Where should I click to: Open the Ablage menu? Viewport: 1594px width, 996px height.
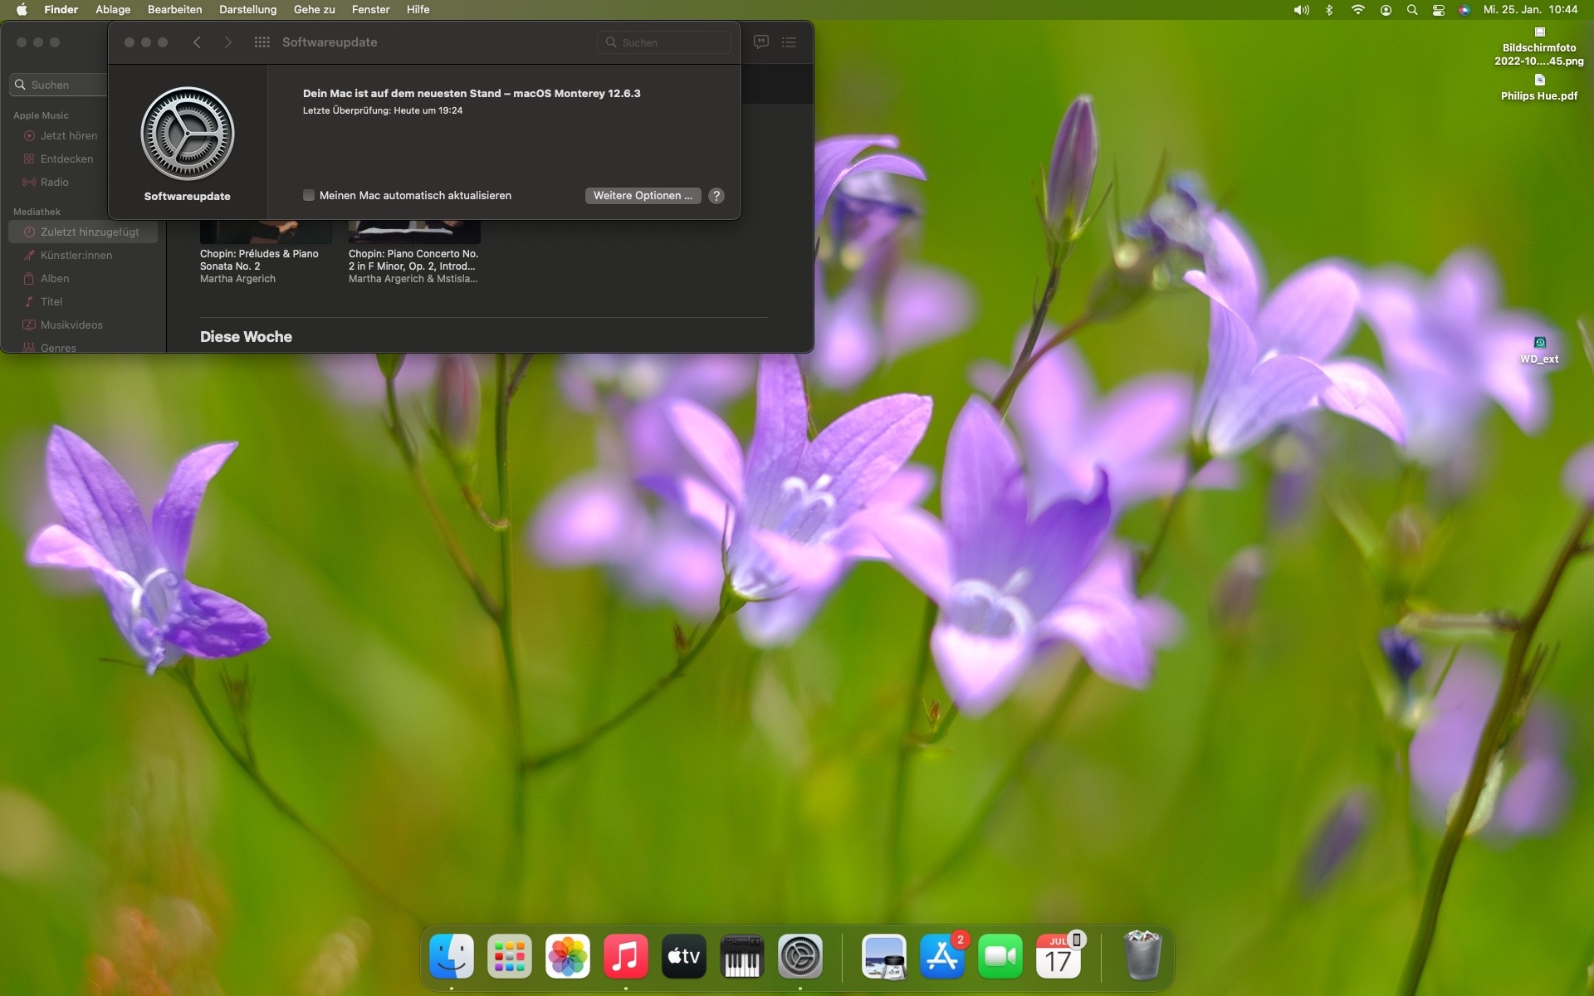tap(113, 10)
